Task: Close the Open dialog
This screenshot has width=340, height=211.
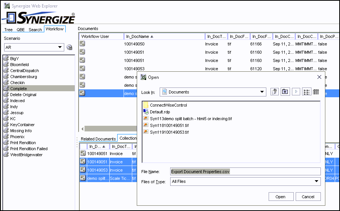Action: (x=319, y=77)
